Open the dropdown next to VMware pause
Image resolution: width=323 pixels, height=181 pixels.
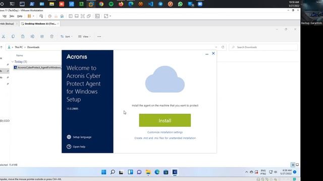pos(33,16)
